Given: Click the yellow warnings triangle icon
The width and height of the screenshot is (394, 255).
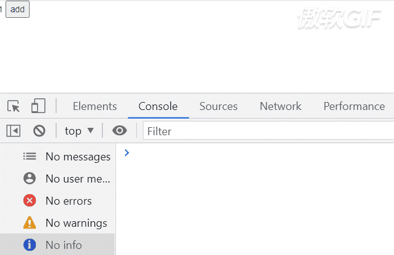Looking at the screenshot, I should tap(30, 222).
